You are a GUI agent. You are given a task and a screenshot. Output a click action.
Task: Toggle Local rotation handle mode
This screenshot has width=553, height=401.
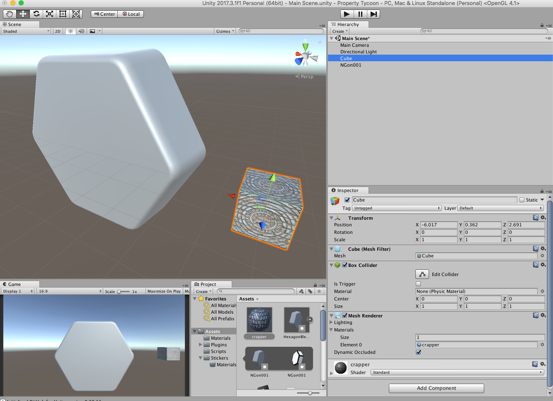tap(131, 14)
